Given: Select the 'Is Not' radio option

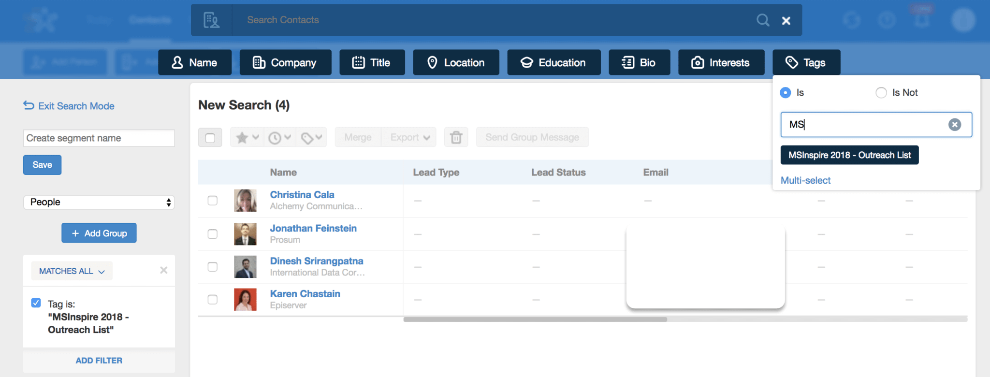Looking at the screenshot, I should (881, 93).
